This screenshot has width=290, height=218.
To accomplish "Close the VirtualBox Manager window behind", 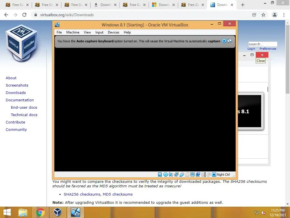I will pyautogui.click(x=262, y=55).
